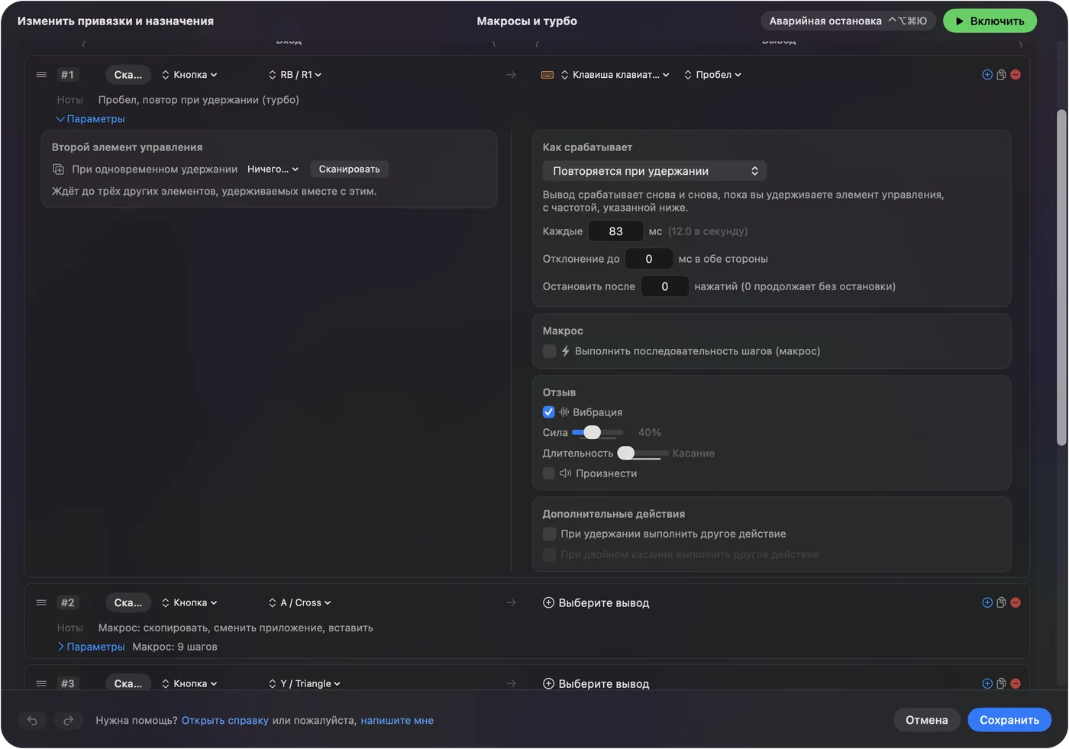Screen dimensions: 1069x749
Task: Open the 'Пробел' key dropdown
Action: [713, 75]
